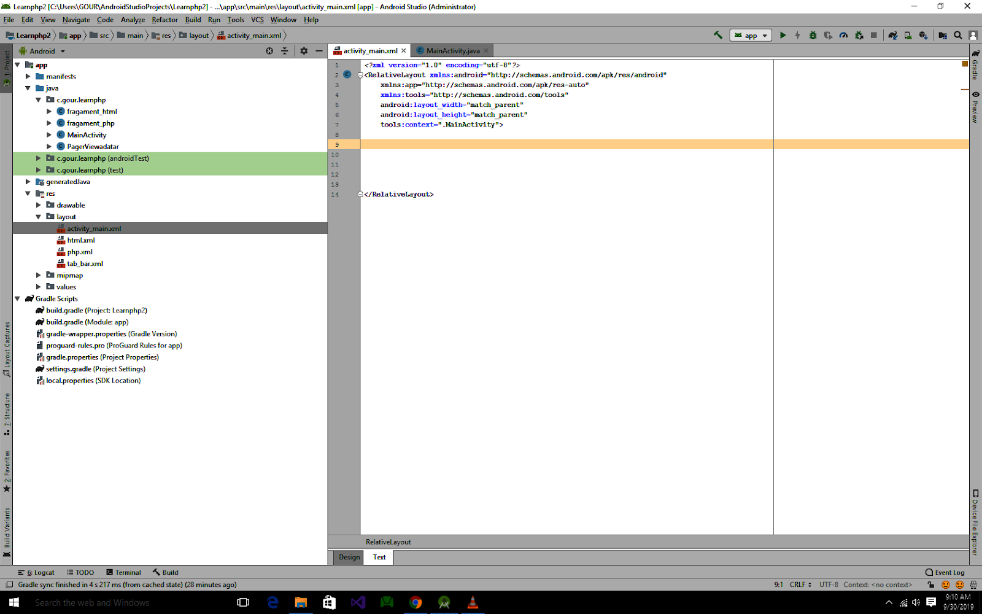Launch Android Studio from the taskbar
The height and width of the screenshot is (614, 982).
pos(444,602)
